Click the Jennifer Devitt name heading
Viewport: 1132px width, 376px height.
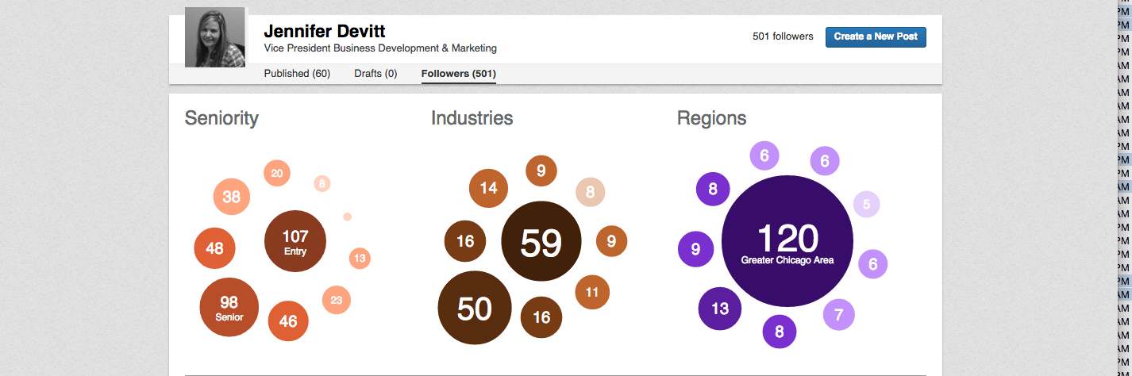tap(324, 31)
